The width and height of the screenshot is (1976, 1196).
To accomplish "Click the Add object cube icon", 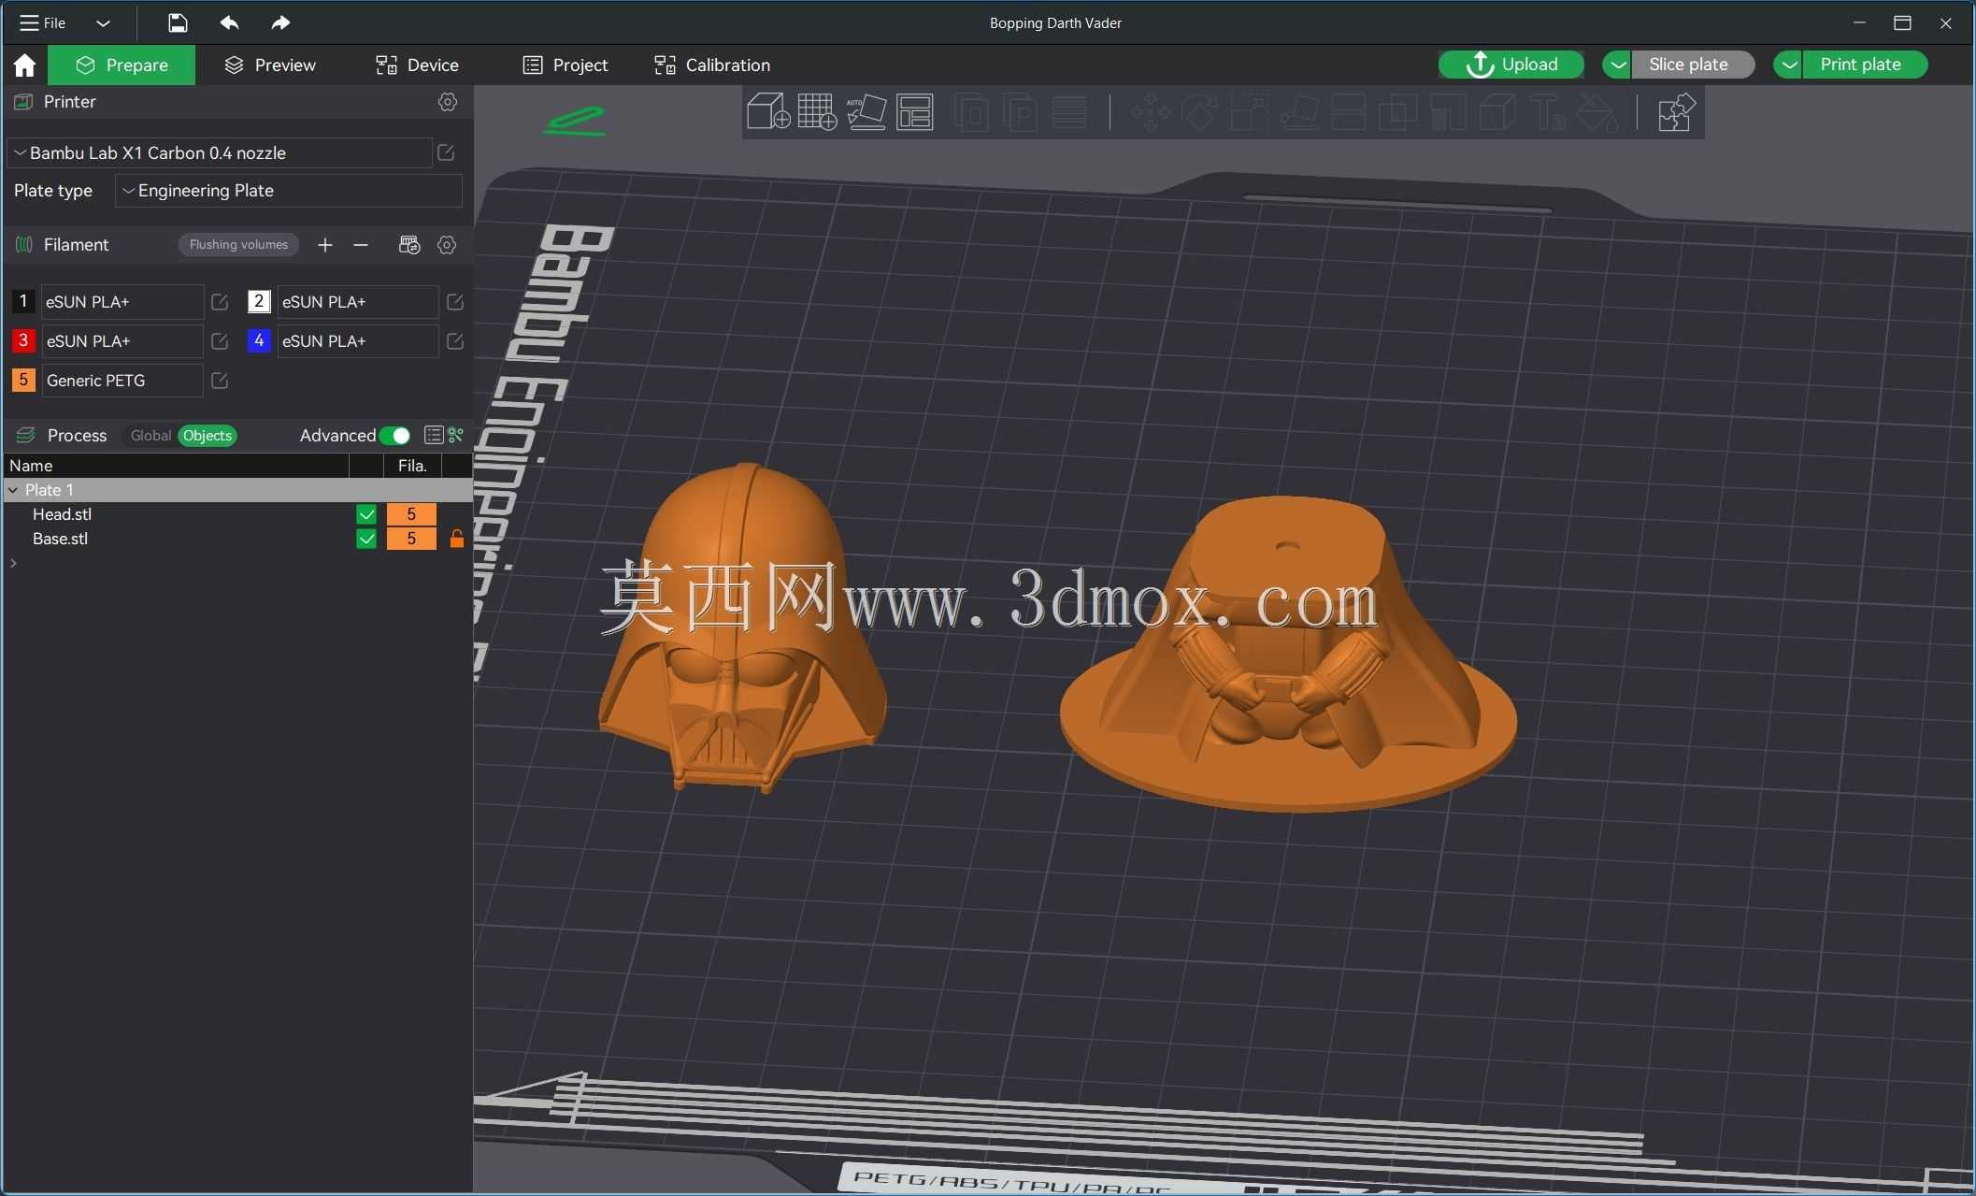I will 768,112.
